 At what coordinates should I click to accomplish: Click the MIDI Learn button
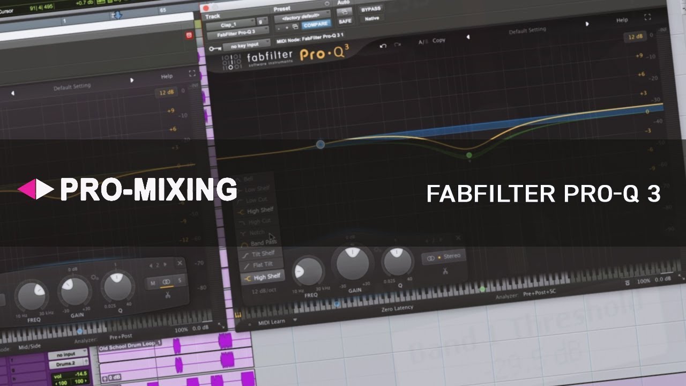272,321
